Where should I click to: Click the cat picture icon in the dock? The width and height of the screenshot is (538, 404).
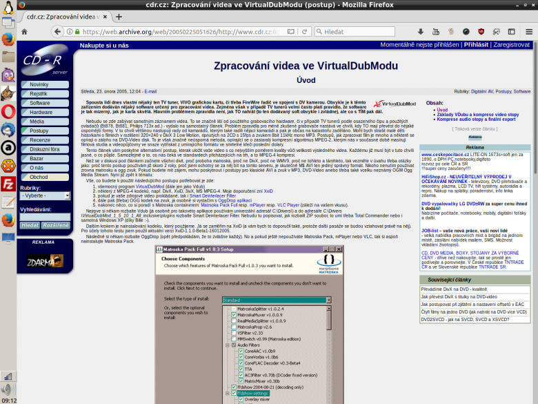coord(8,93)
